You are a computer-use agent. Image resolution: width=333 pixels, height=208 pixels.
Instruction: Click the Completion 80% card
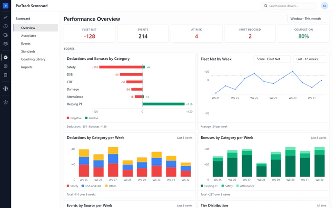click(304, 34)
